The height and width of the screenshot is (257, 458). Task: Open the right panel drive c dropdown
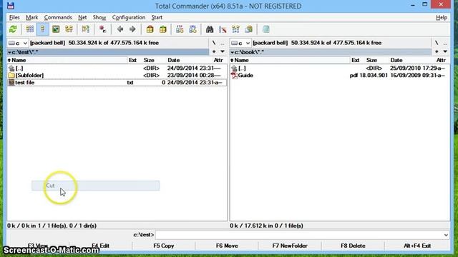(240, 43)
